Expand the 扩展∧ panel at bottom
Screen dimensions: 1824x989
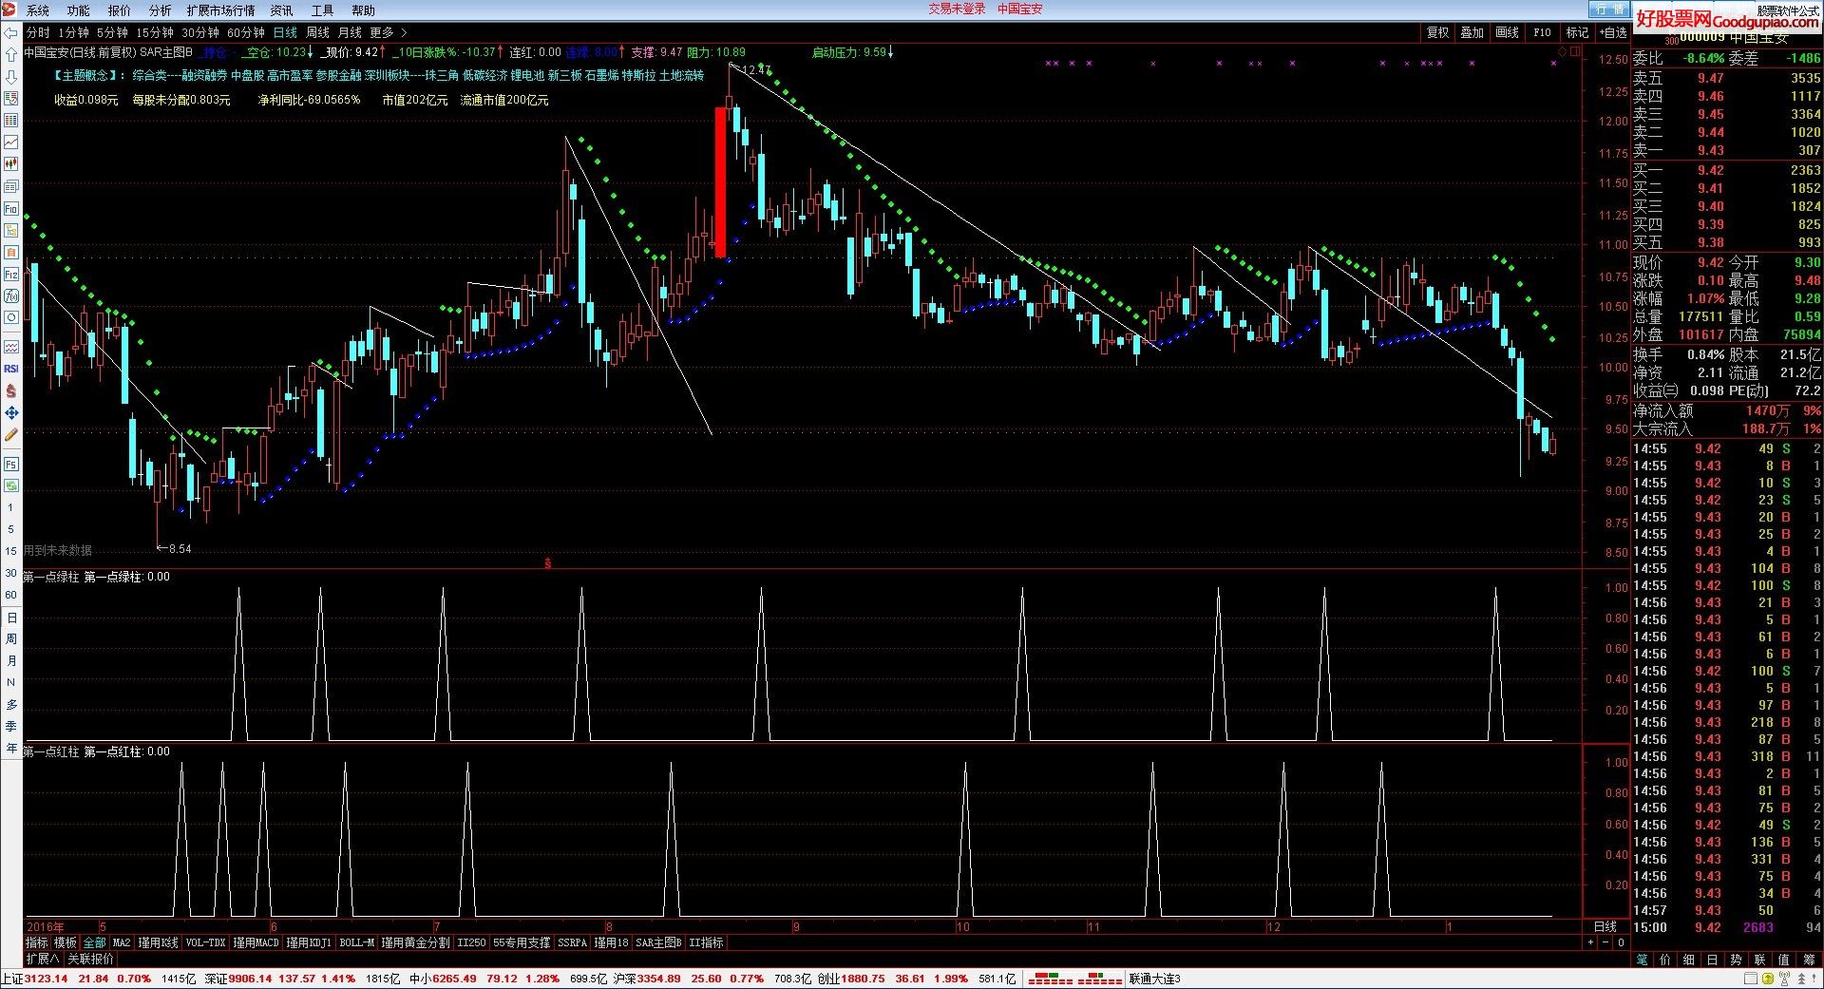(43, 960)
